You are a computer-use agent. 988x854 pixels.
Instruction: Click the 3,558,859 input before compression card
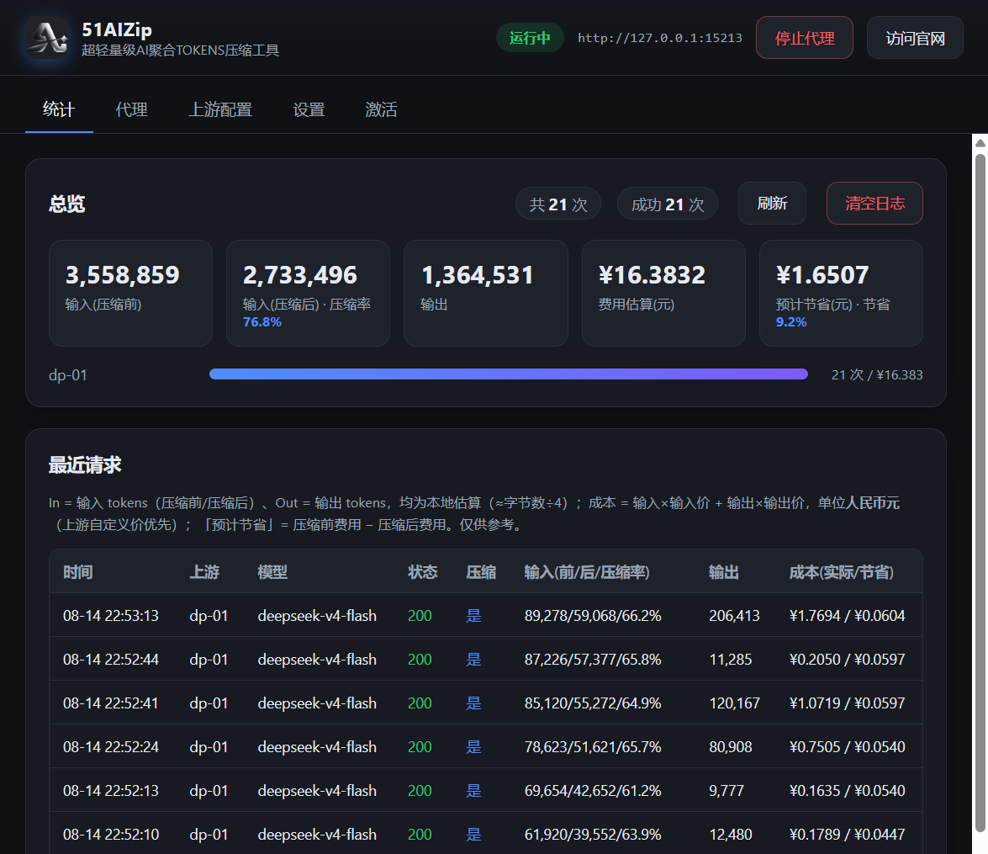pos(130,293)
